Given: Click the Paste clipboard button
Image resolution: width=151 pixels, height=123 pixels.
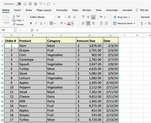Looking at the screenshot, I should click(6, 19).
